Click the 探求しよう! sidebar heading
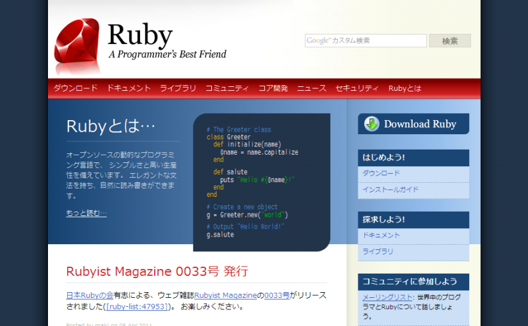528x326 pixels. pyautogui.click(x=383, y=220)
